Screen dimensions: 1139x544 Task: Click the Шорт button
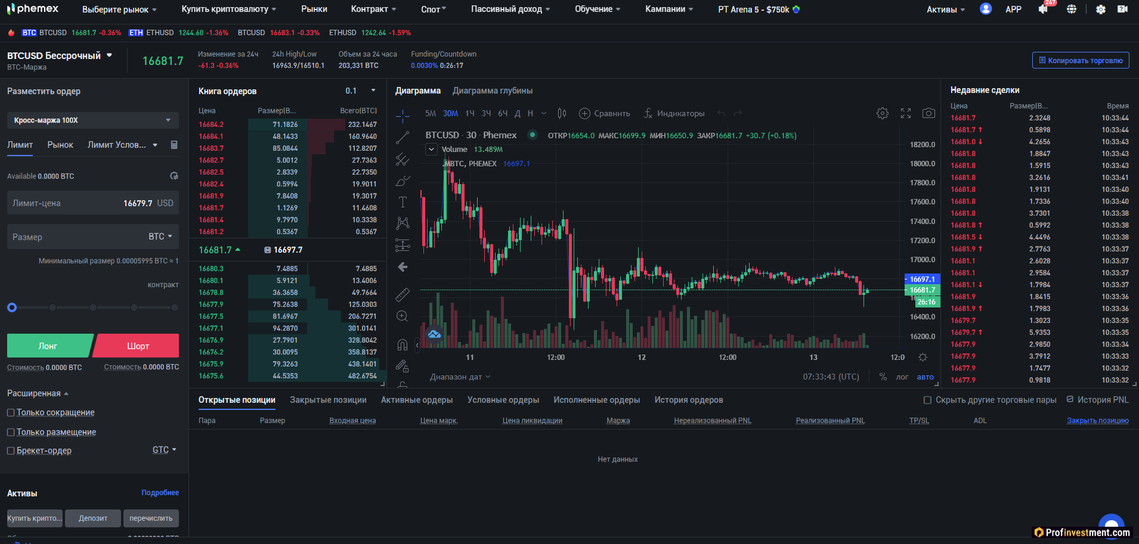pos(137,346)
